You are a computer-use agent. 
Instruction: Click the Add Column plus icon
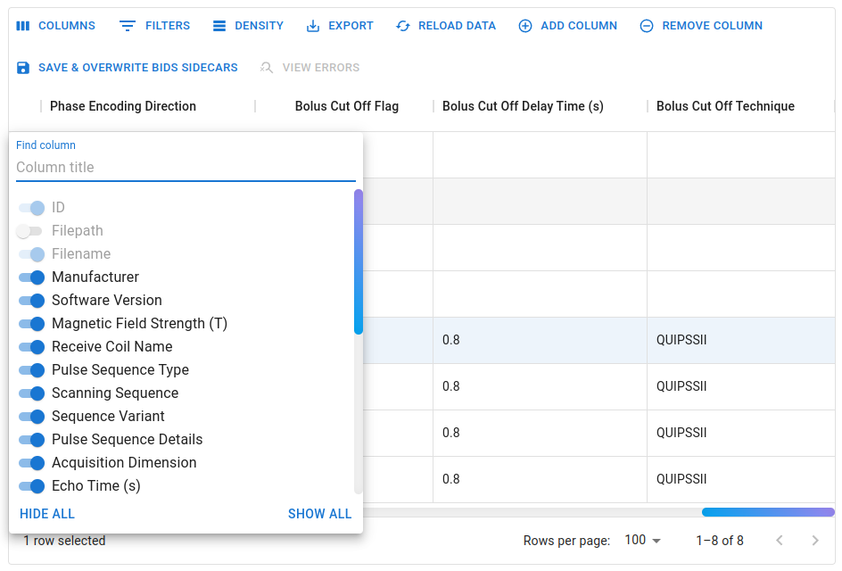(524, 25)
